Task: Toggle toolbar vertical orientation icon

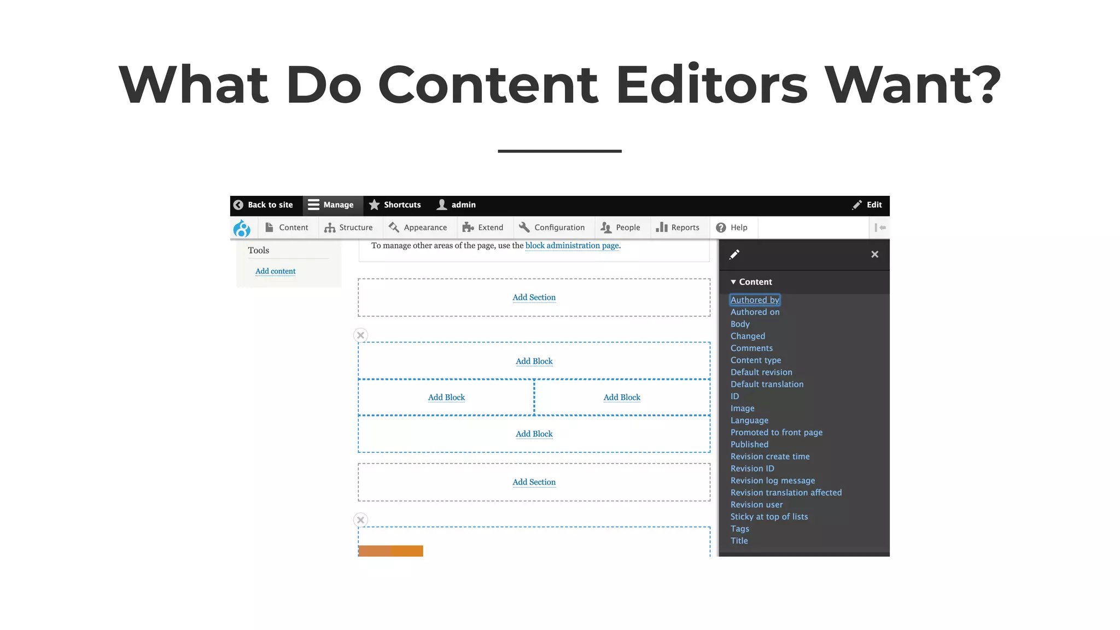Action: (880, 227)
